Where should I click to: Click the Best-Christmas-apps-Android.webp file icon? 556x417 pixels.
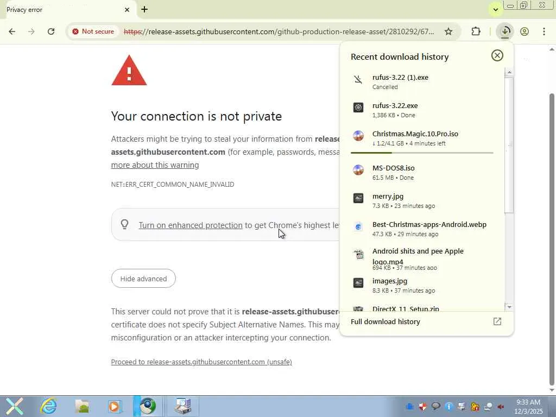tap(358, 226)
